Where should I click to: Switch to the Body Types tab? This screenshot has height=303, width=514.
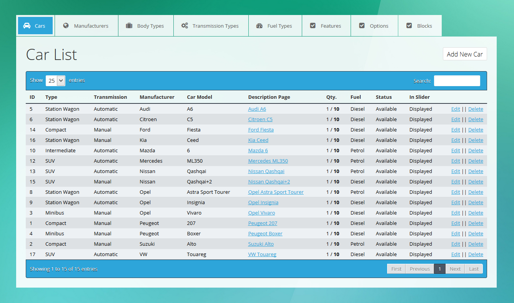[146, 26]
